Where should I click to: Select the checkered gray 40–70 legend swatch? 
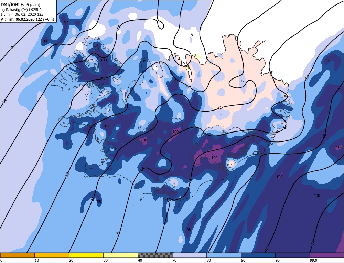[155, 255]
